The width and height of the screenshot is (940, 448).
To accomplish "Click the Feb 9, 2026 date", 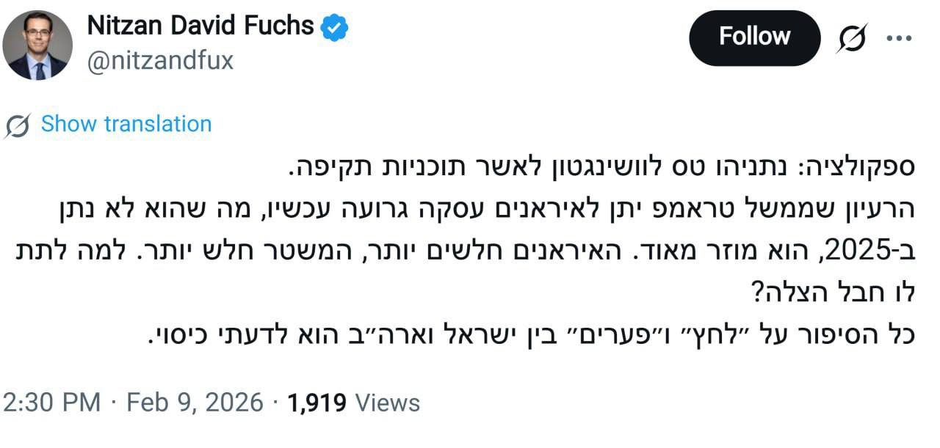I will click(x=195, y=403).
